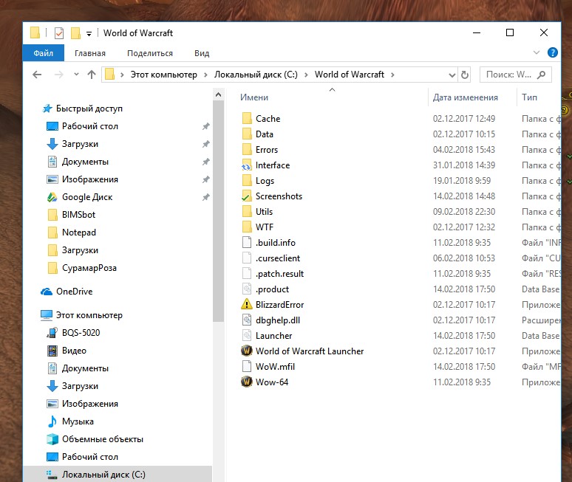Open the СурамарРоза folder

[x=89, y=268]
